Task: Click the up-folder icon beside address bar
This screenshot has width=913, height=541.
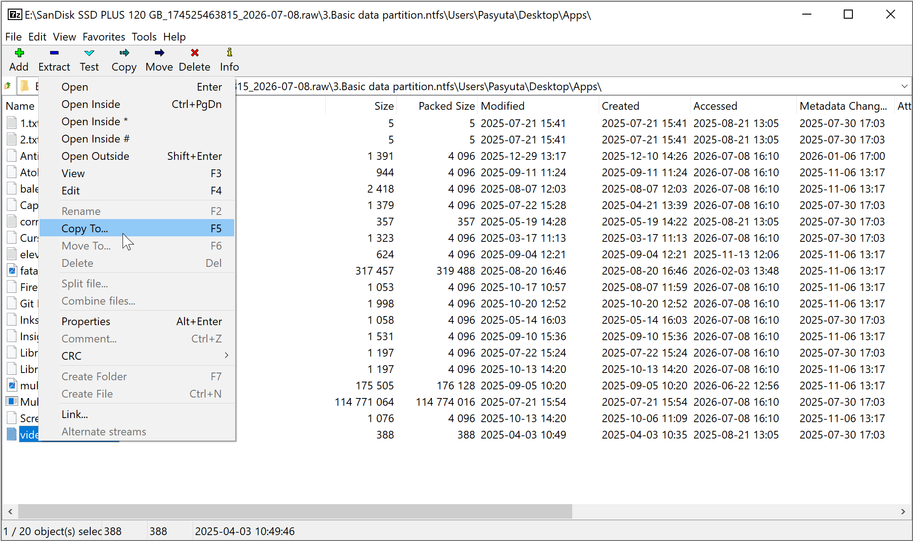Action: point(8,86)
